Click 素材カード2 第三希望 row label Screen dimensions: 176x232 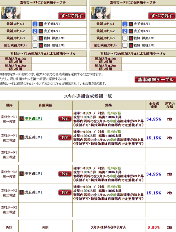click(9, 210)
